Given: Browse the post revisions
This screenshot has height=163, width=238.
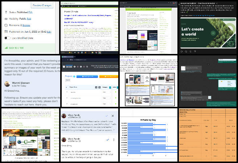Looking at the screenshot, I should (26, 25).
